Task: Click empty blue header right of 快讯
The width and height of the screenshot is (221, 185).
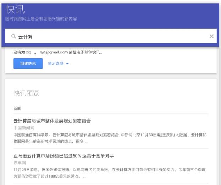Action: [124, 11]
